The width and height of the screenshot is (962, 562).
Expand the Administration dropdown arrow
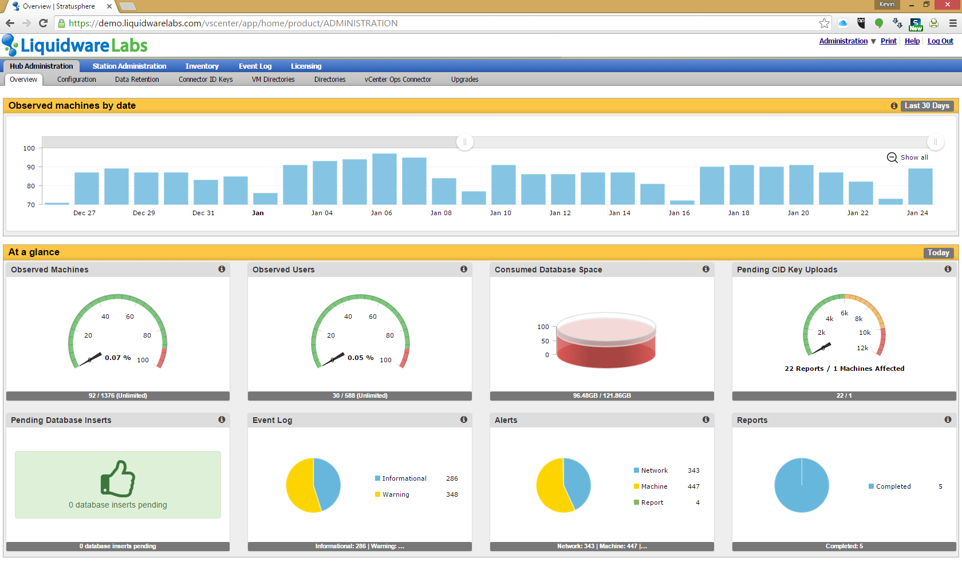[x=873, y=41]
